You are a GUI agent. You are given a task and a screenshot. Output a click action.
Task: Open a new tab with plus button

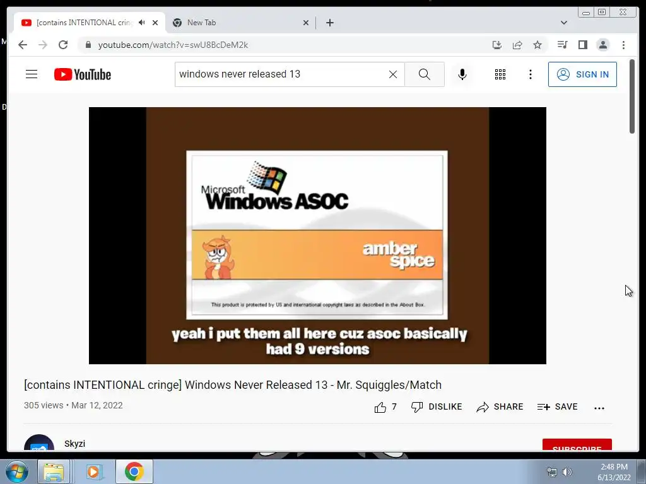pos(329,23)
